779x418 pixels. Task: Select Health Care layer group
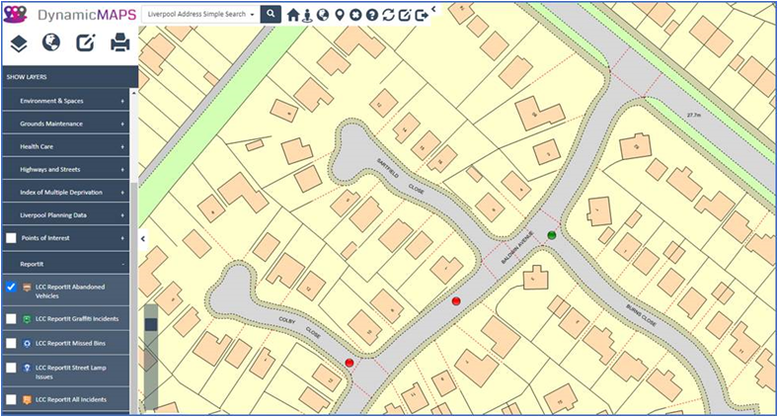pos(65,146)
